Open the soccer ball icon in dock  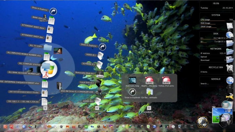tap(61, 127)
